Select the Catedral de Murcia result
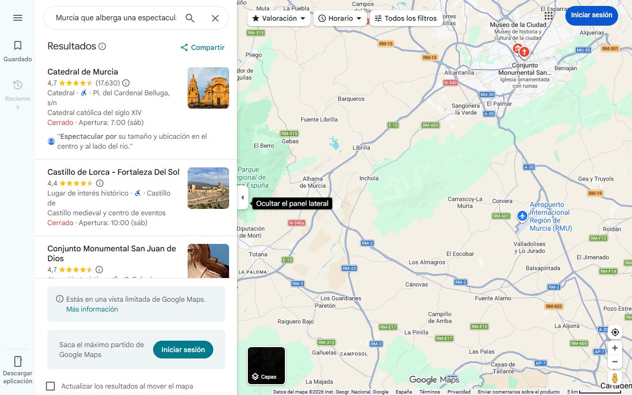 click(x=82, y=72)
